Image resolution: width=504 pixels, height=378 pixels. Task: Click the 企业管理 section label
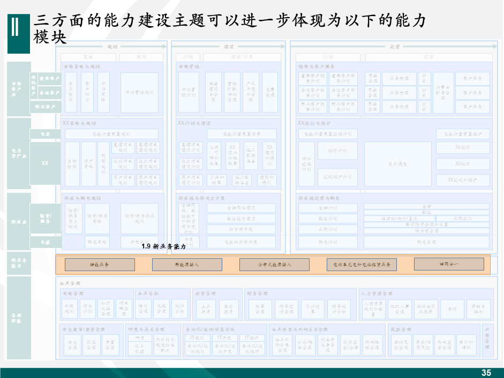tap(70, 283)
